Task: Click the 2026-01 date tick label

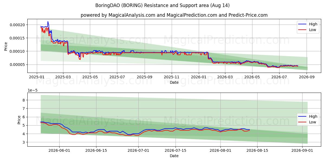Action: [199, 77]
